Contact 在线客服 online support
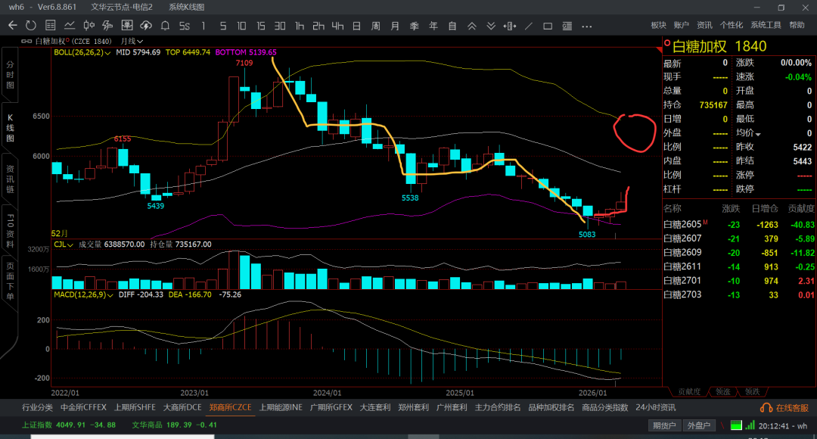 [787, 408]
